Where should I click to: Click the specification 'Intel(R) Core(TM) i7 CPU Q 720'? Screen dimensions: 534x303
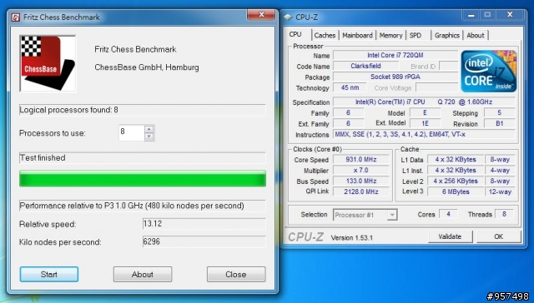point(424,102)
